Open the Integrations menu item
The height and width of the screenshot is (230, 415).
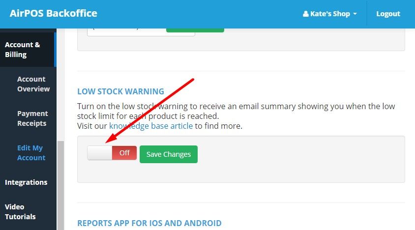pyautogui.click(x=26, y=182)
